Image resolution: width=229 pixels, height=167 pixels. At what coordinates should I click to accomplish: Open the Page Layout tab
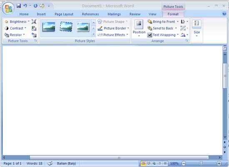click(64, 14)
